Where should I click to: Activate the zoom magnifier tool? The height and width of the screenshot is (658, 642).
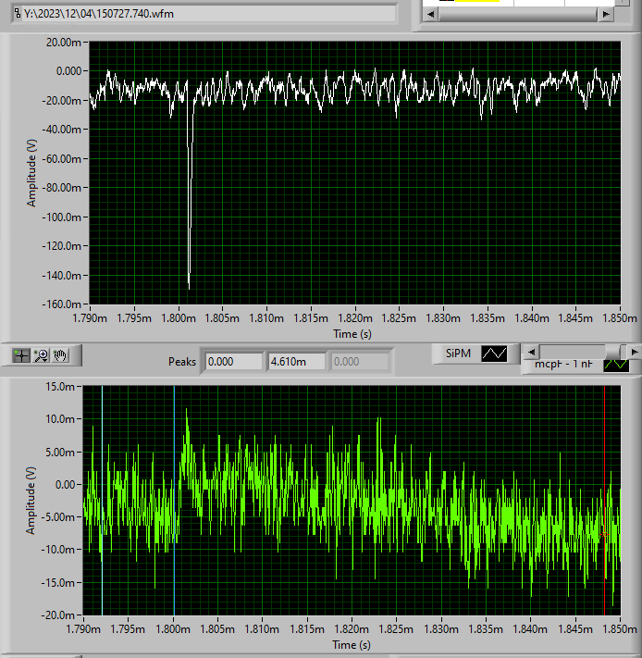(x=41, y=354)
